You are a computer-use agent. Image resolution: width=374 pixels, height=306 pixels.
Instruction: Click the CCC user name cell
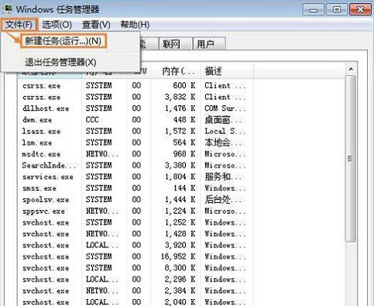click(92, 120)
